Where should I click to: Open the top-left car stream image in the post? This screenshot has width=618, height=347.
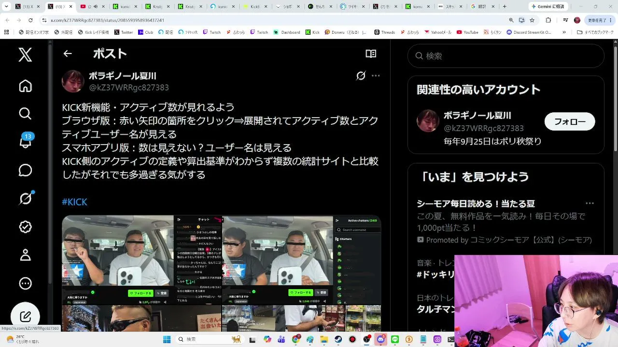141,260
